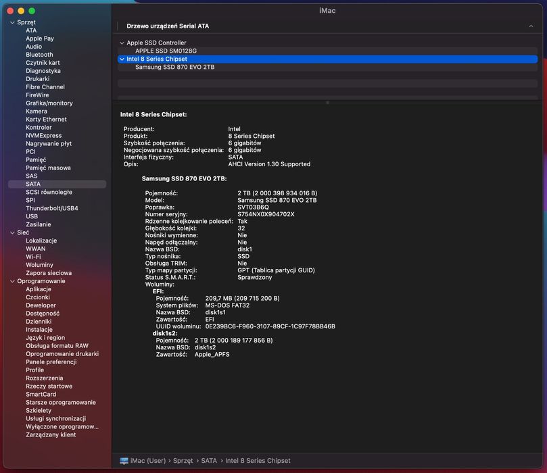
Task: Select Zarządzany klient in sidebar
Action: pos(51,434)
